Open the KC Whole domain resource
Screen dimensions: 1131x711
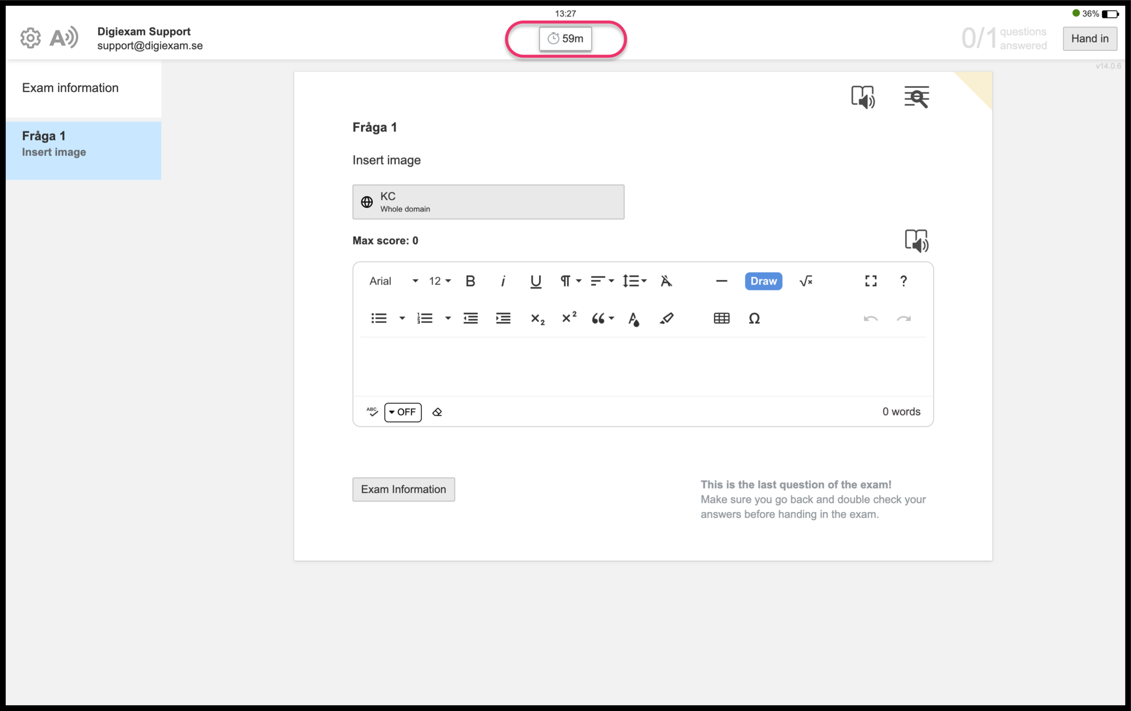pos(488,202)
